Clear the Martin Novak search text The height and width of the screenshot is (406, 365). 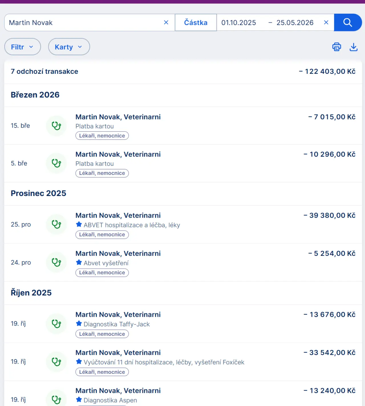pyautogui.click(x=166, y=23)
